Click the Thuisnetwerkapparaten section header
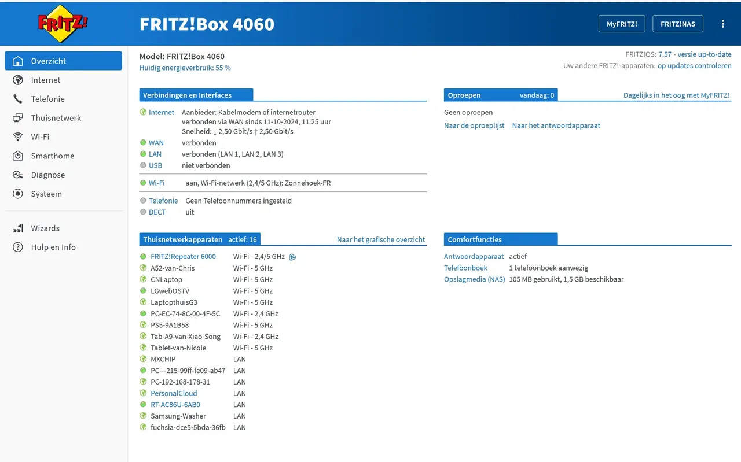The height and width of the screenshot is (462, 741). click(200, 239)
